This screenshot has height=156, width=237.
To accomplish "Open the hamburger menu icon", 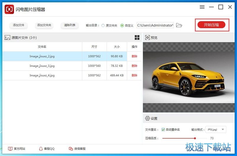I will [202, 7].
